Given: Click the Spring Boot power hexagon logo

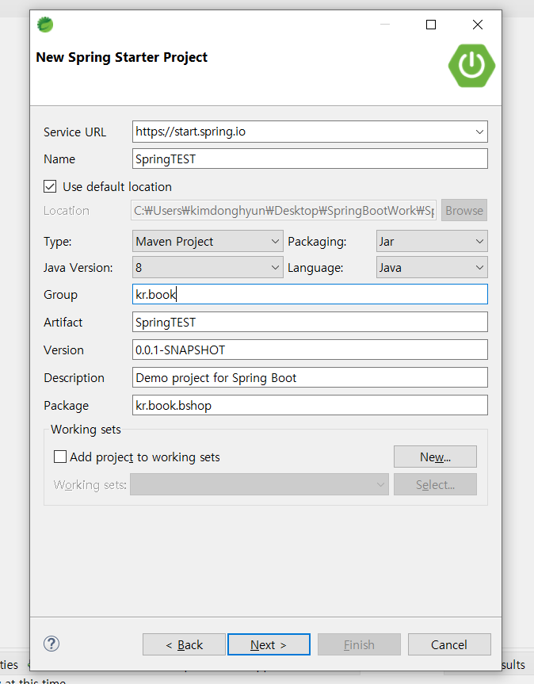Looking at the screenshot, I should click(x=471, y=66).
